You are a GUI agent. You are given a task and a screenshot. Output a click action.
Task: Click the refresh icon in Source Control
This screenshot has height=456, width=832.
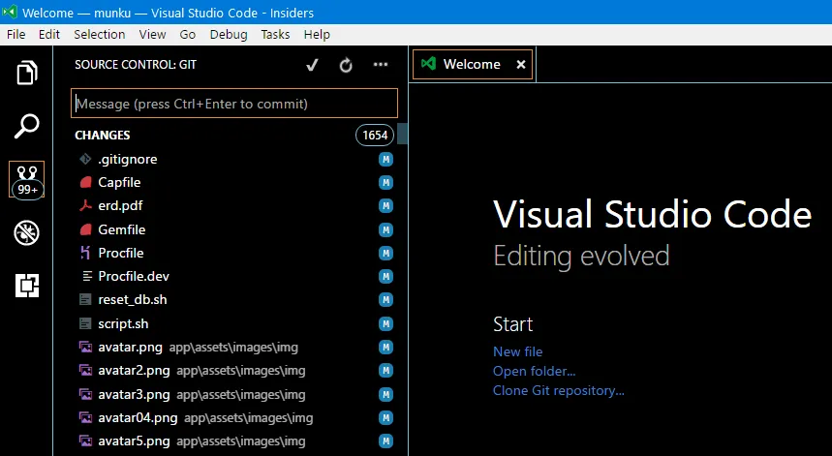tap(346, 65)
